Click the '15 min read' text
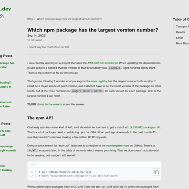 pos(34,40)
